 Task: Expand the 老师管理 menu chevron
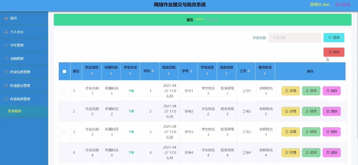42,58
